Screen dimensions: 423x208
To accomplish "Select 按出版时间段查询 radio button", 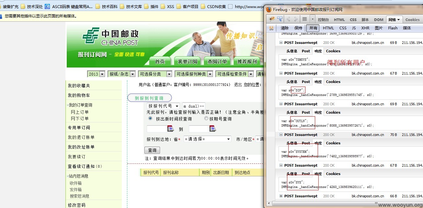I will point(150,119).
